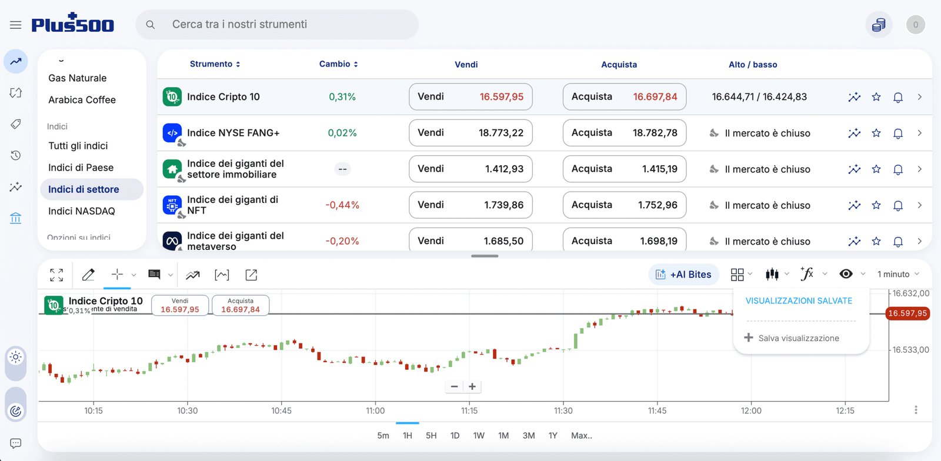Open the orders tag icon in sidebar
941x461 pixels.
point(16,124)
